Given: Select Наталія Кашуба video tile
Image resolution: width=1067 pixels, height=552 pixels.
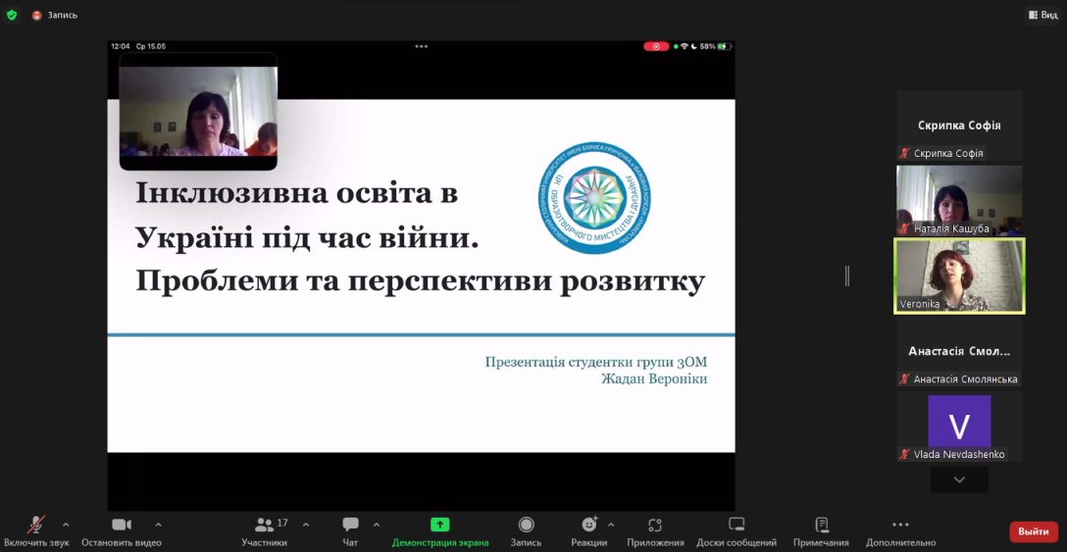Looking at the screenshot, I should 959,200.
